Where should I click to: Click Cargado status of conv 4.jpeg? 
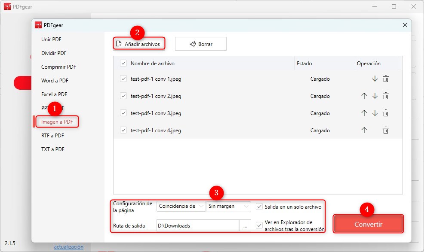pyautogui.click(x=320, y=130)
